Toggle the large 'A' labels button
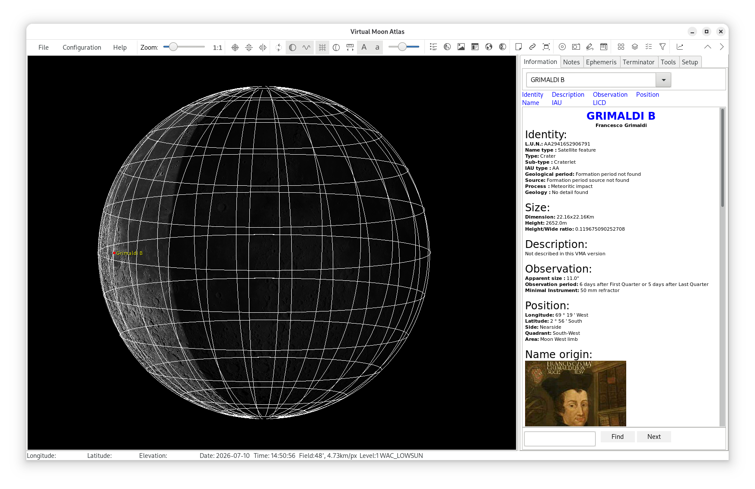 pos(364,47)
